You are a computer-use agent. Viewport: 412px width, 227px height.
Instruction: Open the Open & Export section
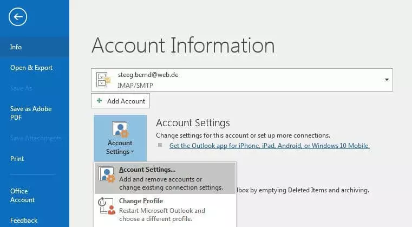(x=31, y=68)
